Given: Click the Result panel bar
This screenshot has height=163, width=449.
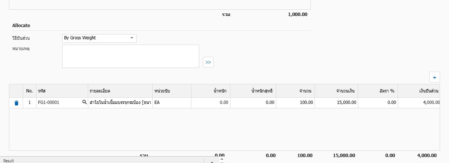Looking at the screenshot, I should 101,160.
